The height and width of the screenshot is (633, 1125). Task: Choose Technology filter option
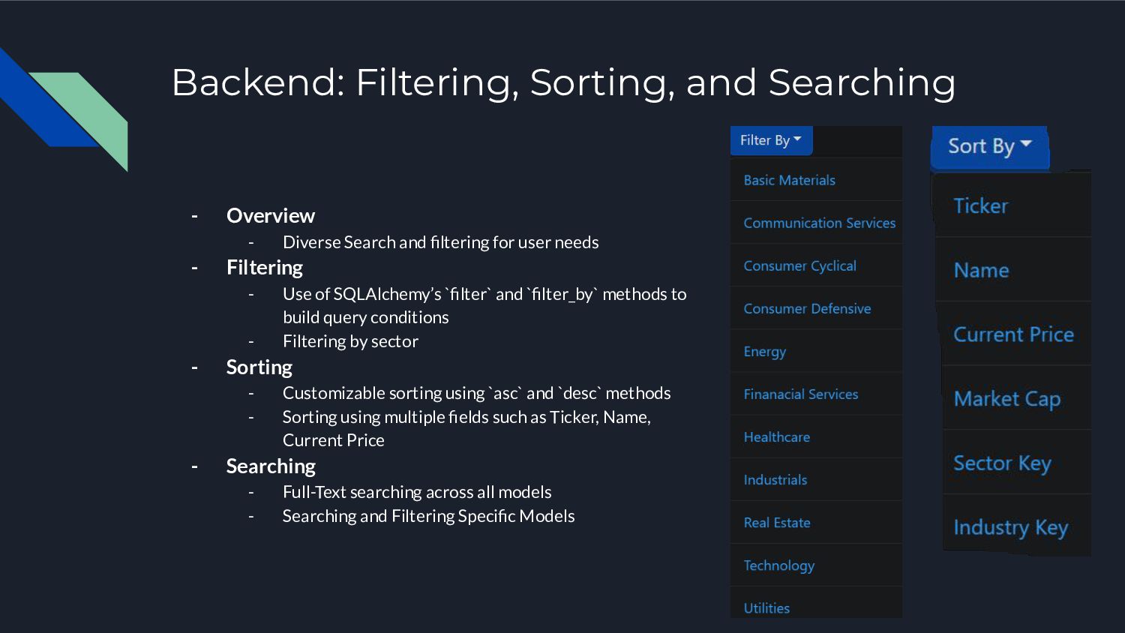[x=816, y=565]
